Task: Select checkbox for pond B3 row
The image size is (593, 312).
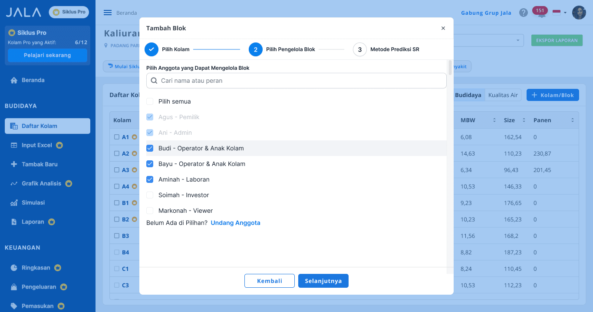Action: (x=116, y=236)
